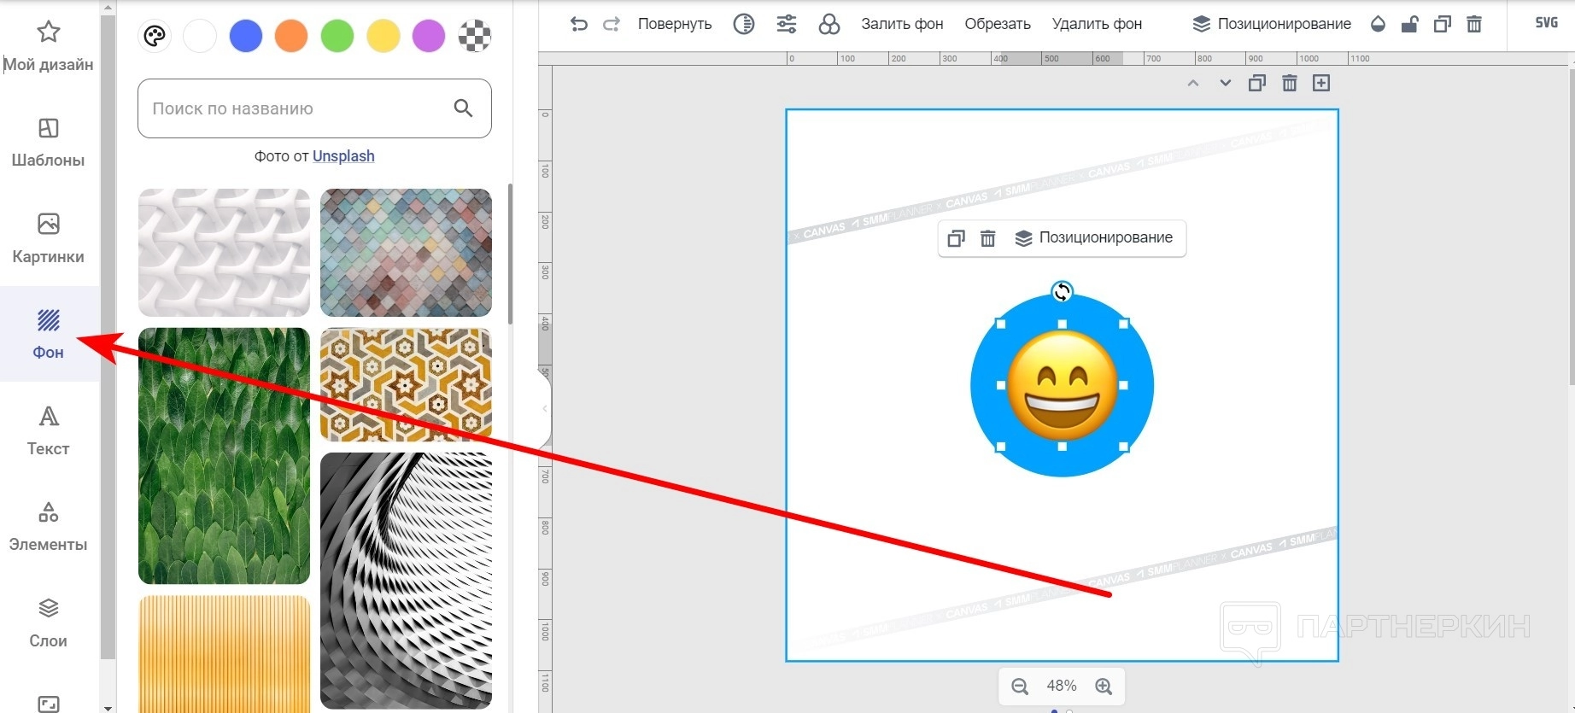Click the 48% zoom level value
1575x713 pixels.
tap(1062, 686)
